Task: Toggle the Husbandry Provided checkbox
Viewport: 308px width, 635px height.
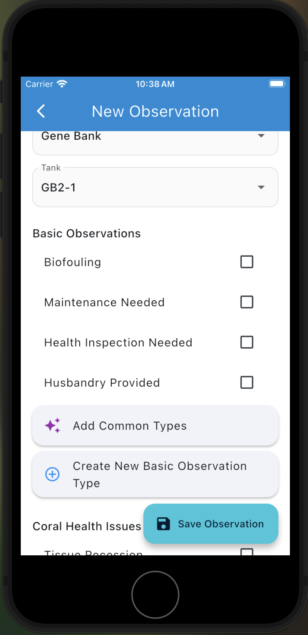Action: coord(247,383)
